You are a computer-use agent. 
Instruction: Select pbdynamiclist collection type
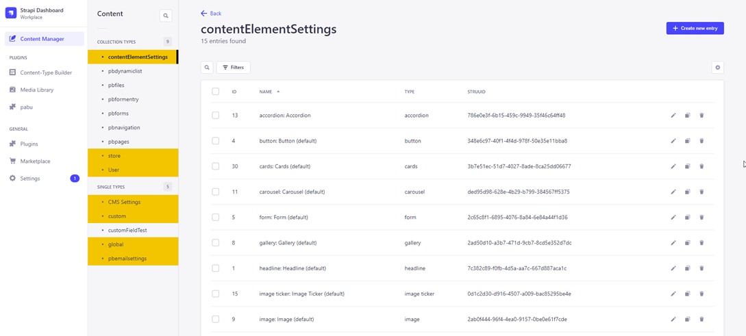(x=133, y=70)
